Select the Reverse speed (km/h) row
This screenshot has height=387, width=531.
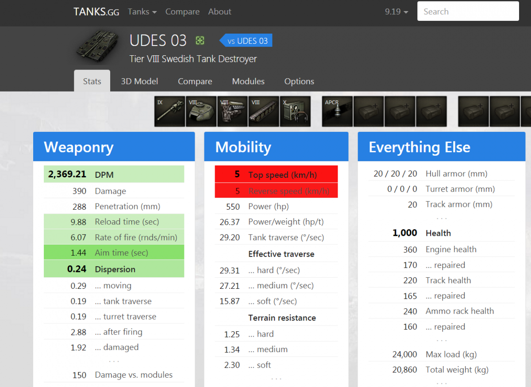(x=276, y=191)
